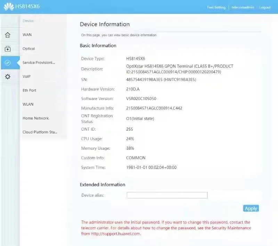Open the maintenance diagnosis medical-kit icon
Screen dimensions: 278x246
[x=8, y=49]
